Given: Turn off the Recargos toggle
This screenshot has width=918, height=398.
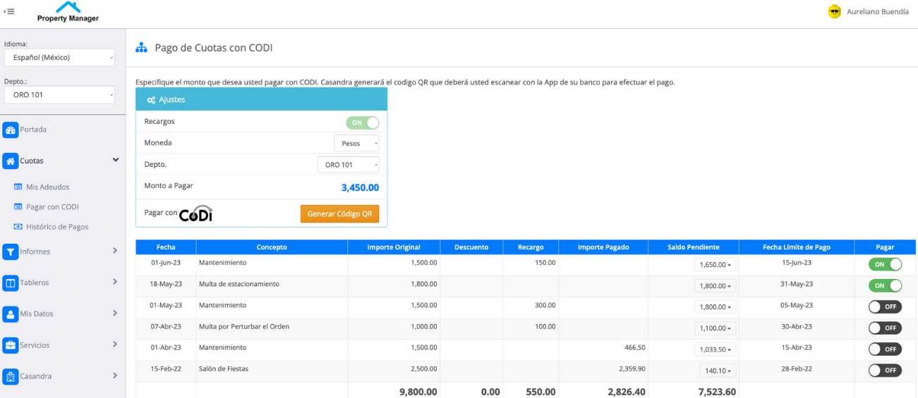Looking at the screenshot, I should tap(362, 123).
